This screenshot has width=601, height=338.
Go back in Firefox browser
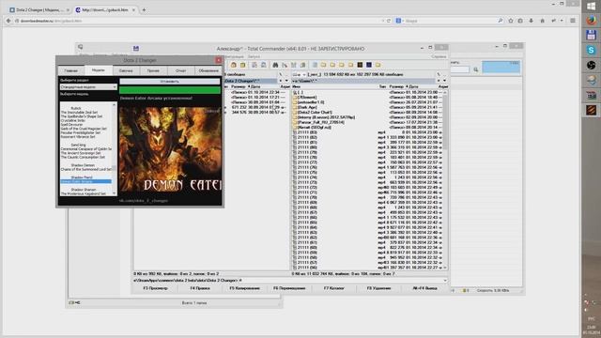[x=8, y=21]
